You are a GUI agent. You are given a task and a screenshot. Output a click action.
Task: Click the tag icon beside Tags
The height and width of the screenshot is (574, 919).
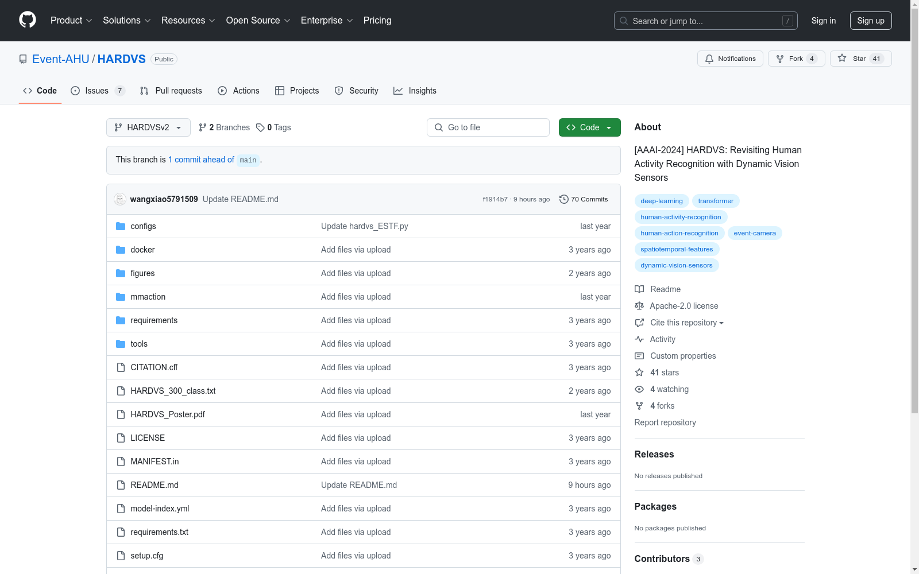260,127
